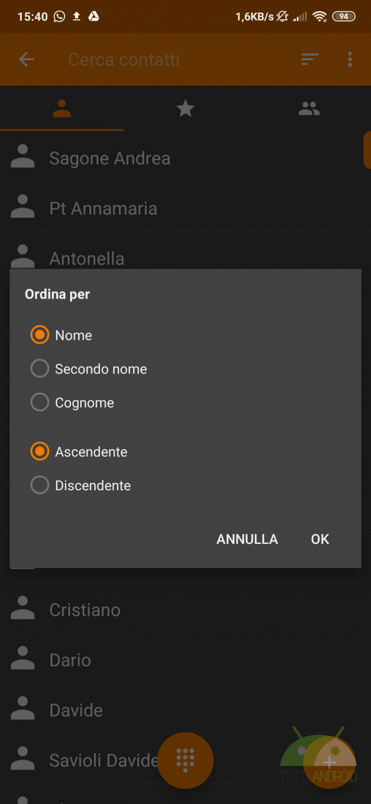The image size is (371, 804).
Task: Open the Dario contact entry
Action: coord(70,660)
